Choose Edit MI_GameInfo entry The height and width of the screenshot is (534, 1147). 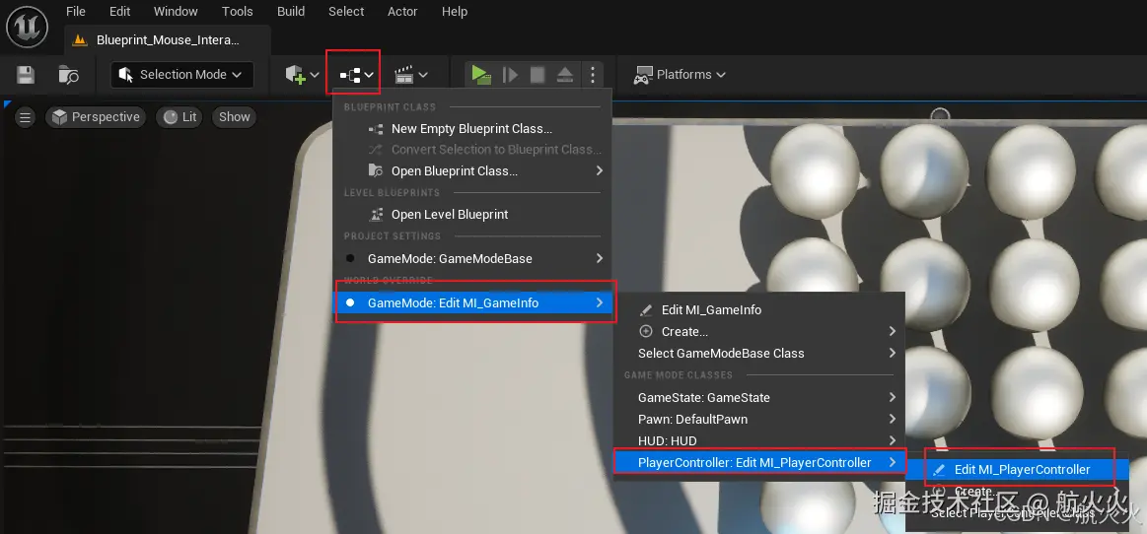click(759, 309)
